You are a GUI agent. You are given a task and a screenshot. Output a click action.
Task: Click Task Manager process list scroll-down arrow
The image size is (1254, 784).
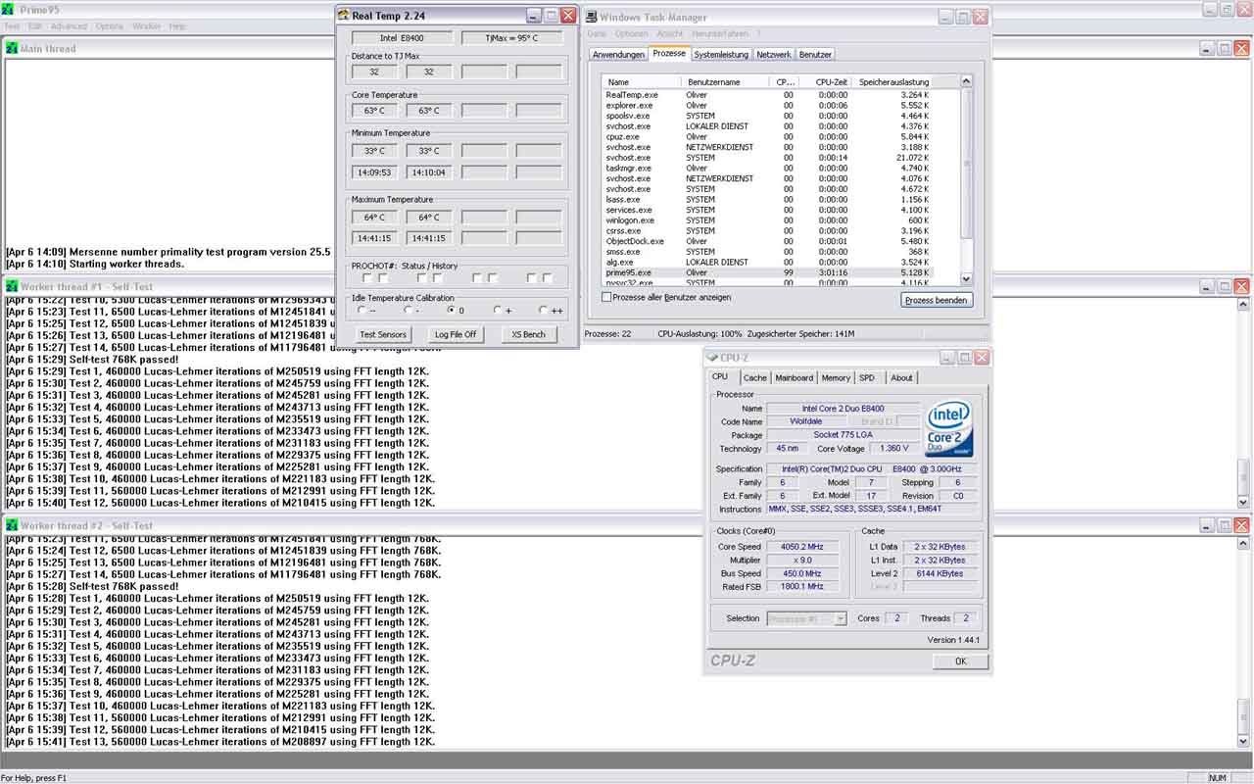pos(966,279)
